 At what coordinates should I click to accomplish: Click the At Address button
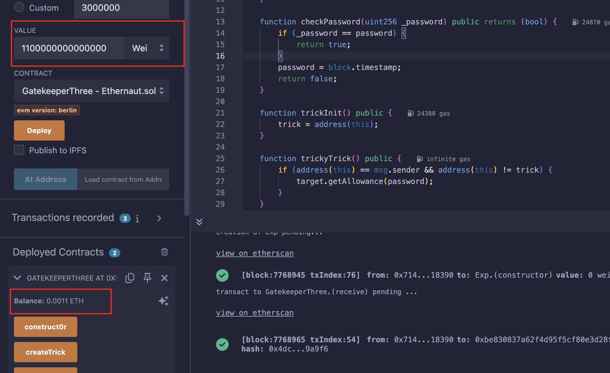(x=45, y=180)
